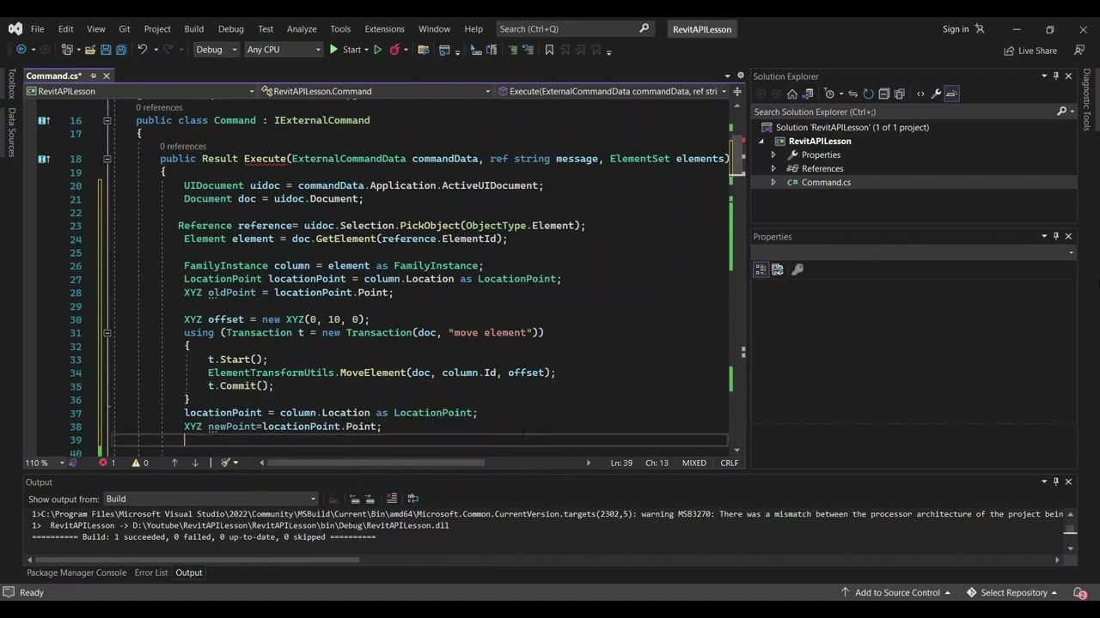Toggle the Preview Selected Items icon

pyautogui.click(x=952, y=94)
